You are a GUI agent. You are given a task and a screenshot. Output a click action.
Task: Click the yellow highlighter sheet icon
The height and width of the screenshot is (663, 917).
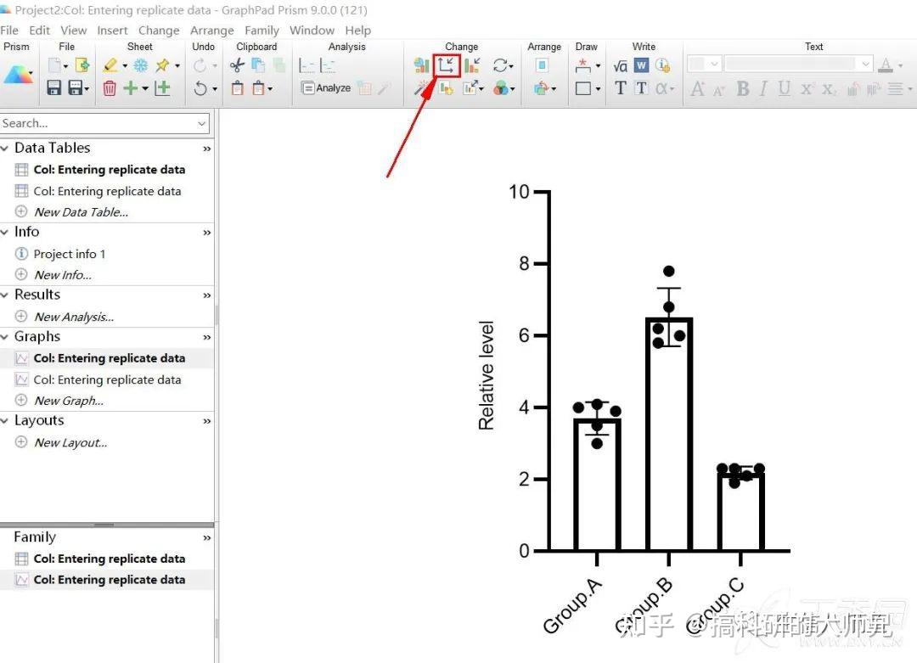tap(110, 65)
